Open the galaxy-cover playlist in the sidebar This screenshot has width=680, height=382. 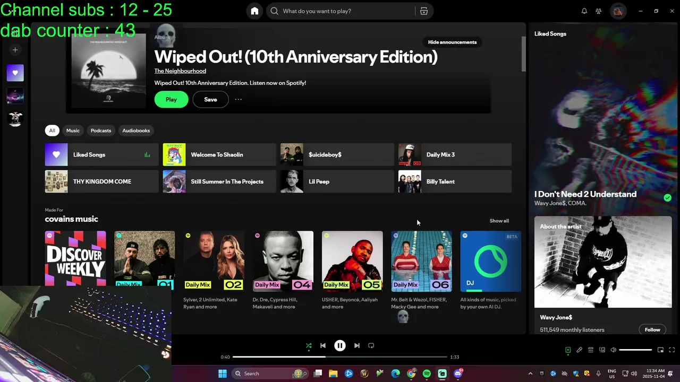coord(15,95)
